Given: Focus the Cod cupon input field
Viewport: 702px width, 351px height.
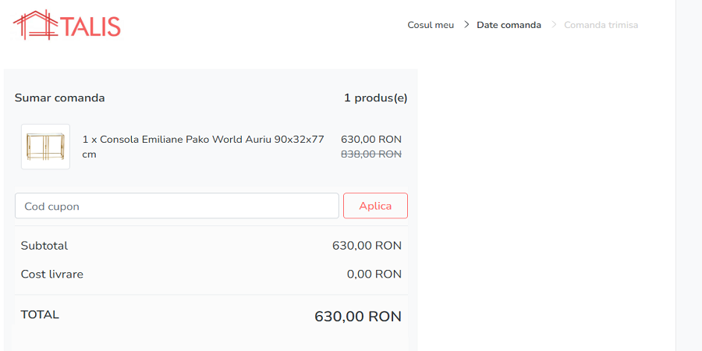Looking at the screenshot, I should click(176, 206).
